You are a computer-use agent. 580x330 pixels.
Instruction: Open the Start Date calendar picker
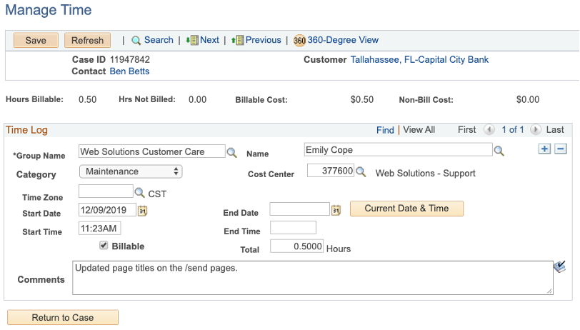[143, 211]
